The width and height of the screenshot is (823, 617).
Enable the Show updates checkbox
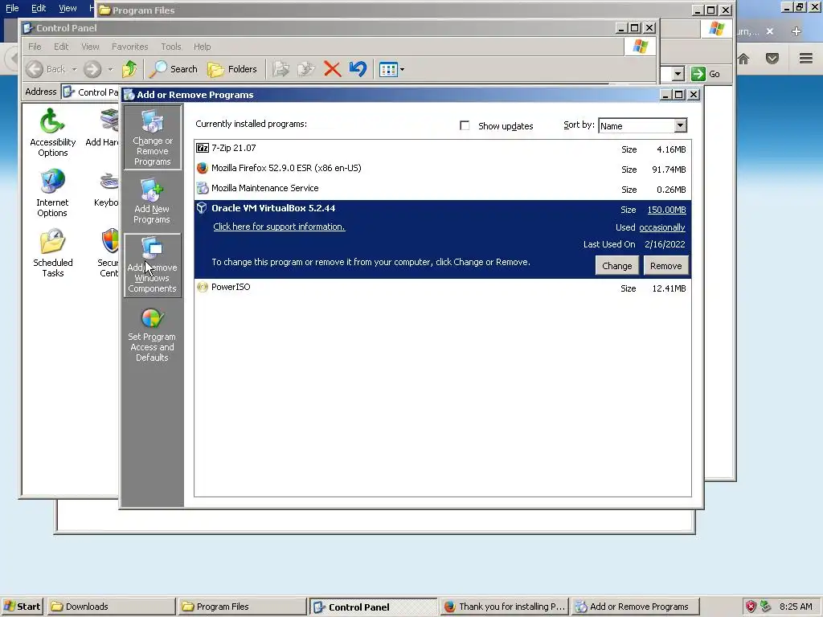465,125
